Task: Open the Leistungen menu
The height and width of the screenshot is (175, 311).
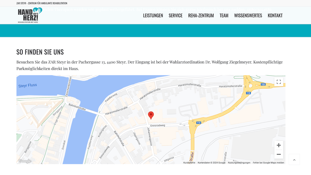Action: click(153, 16)
